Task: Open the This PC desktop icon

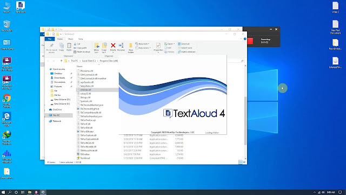Action: (x=7, y=7)
